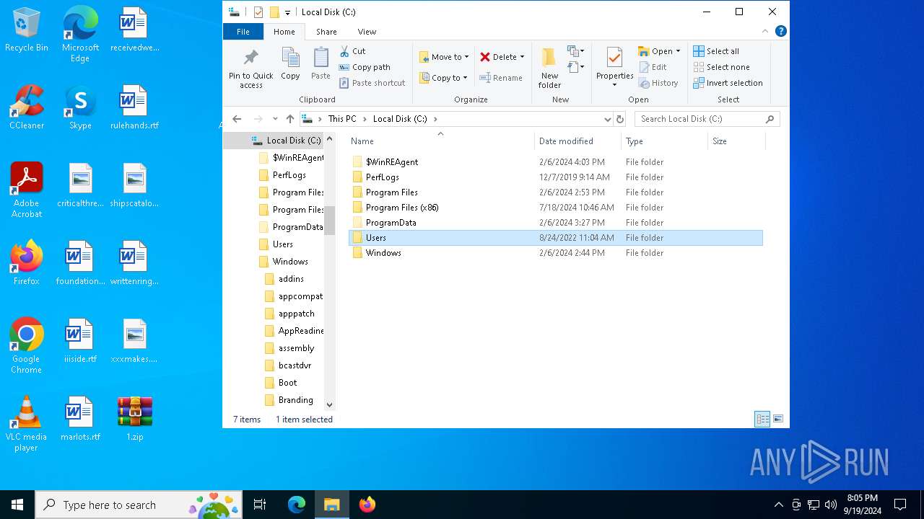This screenshot has height=519, width=924.
Task: Switch to the Share ribbon tab
Action: tap(326, 32)
